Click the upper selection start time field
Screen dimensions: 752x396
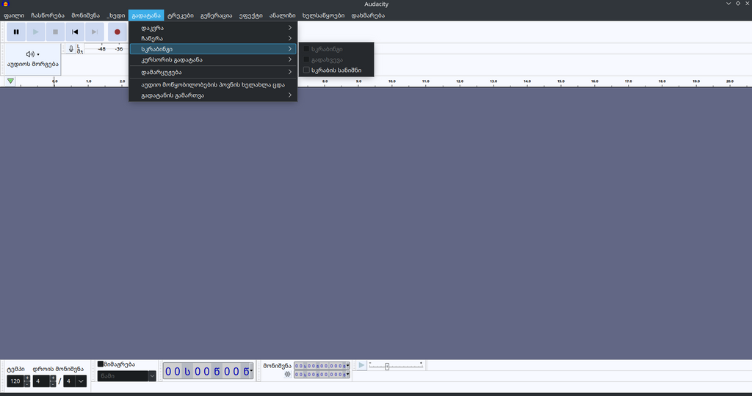(x=320, y=366)
